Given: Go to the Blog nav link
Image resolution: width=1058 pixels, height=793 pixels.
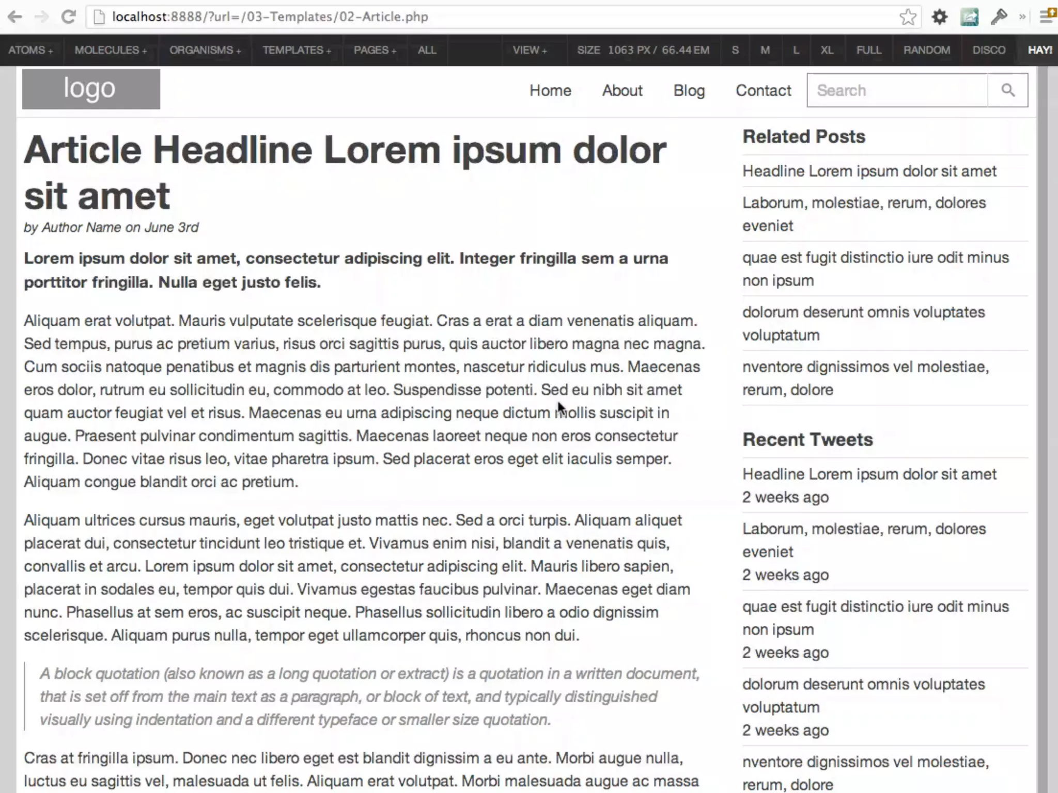Looking at the screenshot, I should click(x=689, y=91).
